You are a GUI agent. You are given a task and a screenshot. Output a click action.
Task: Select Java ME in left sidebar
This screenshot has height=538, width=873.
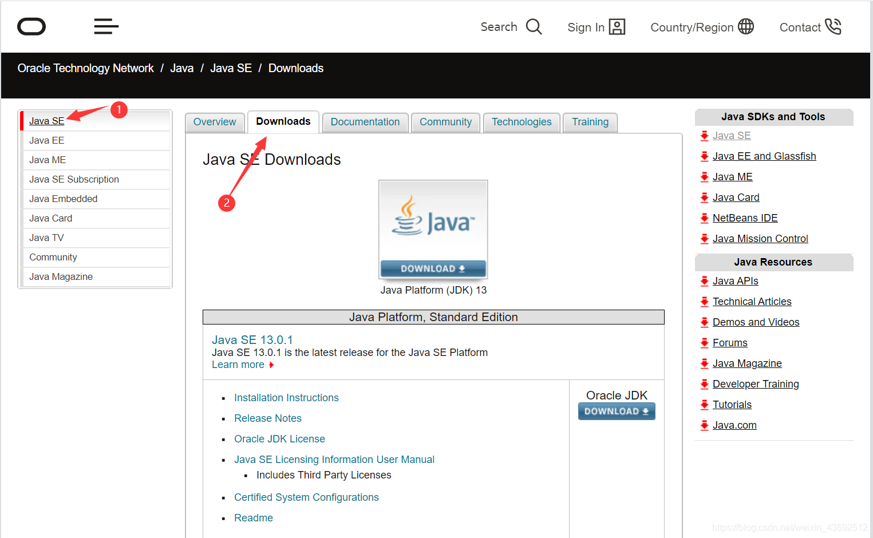(x=95, y=160)
